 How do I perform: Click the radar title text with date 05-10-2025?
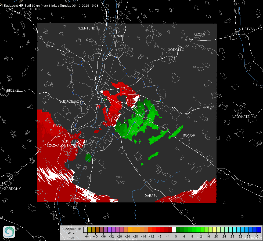tap(51, 6)
